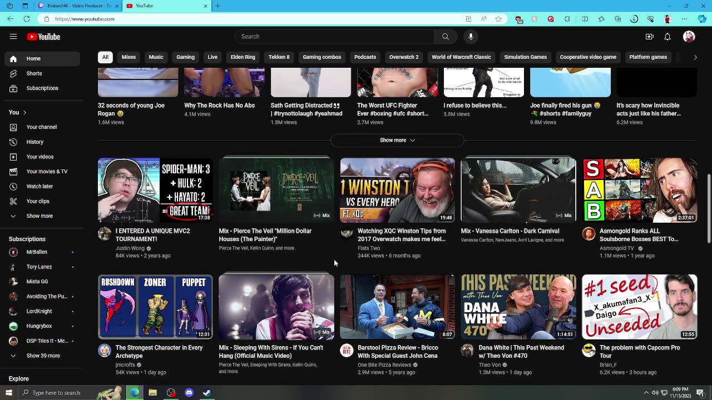712x400 pixels.
Task: Open the YouTube hamburger guide menu
Action: point(13,37)
